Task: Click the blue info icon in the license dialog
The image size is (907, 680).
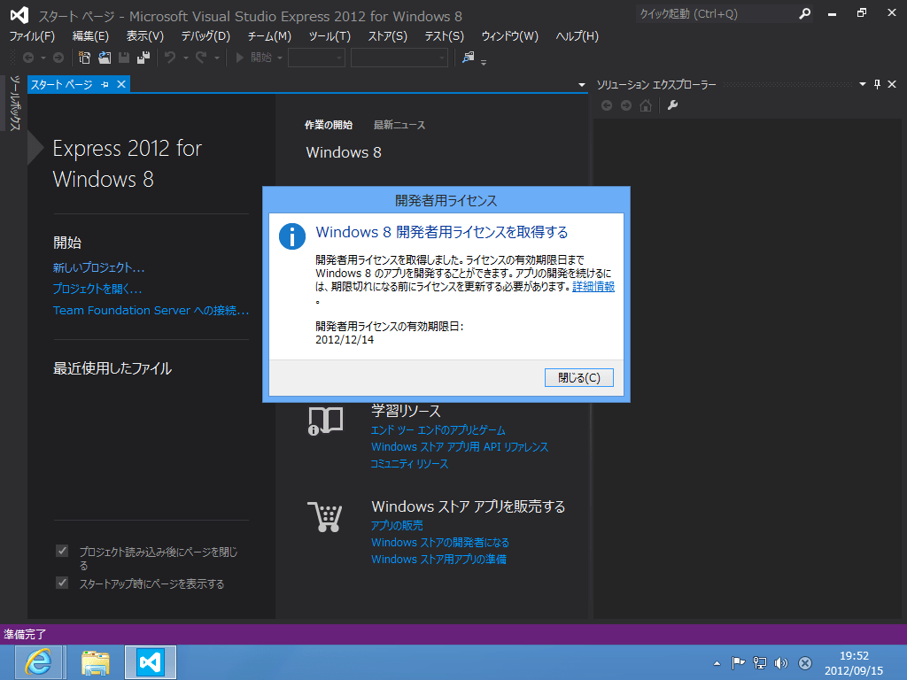Action: click(x=292, y=236)
